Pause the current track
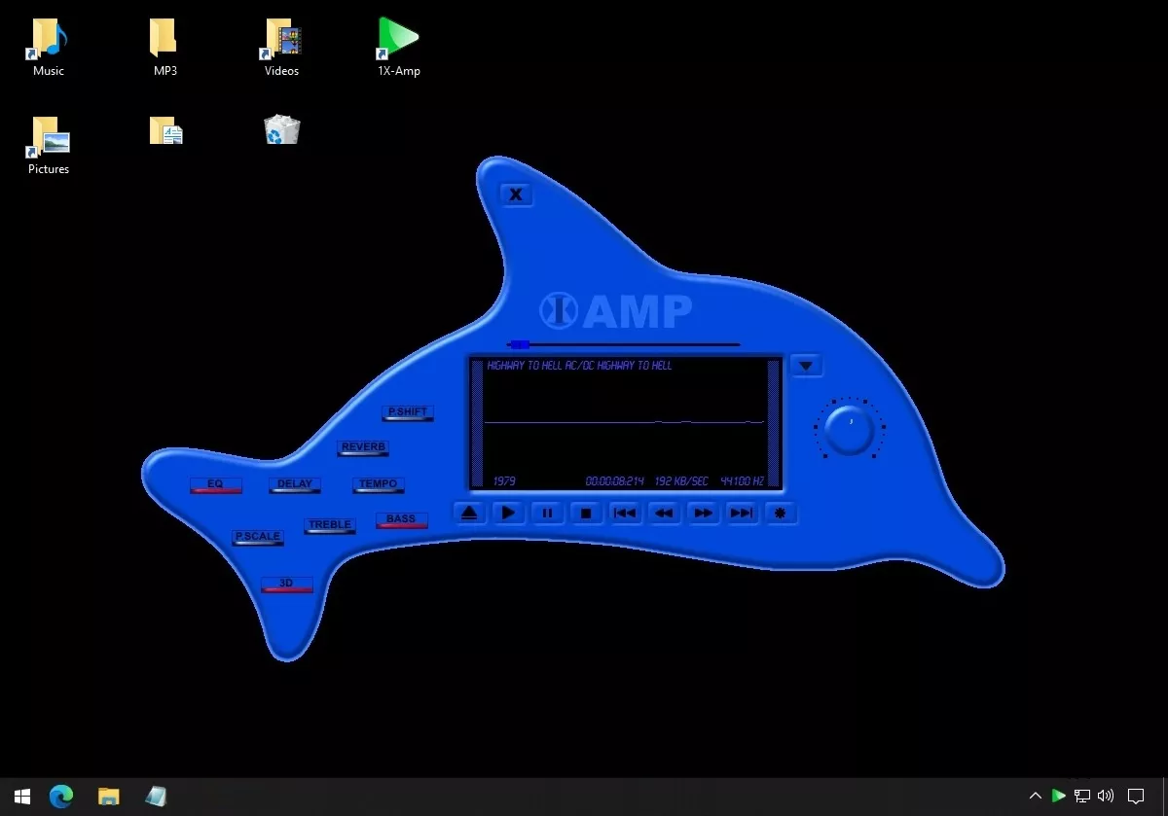This screenshot has width=1168, height=816. (547, 514)
